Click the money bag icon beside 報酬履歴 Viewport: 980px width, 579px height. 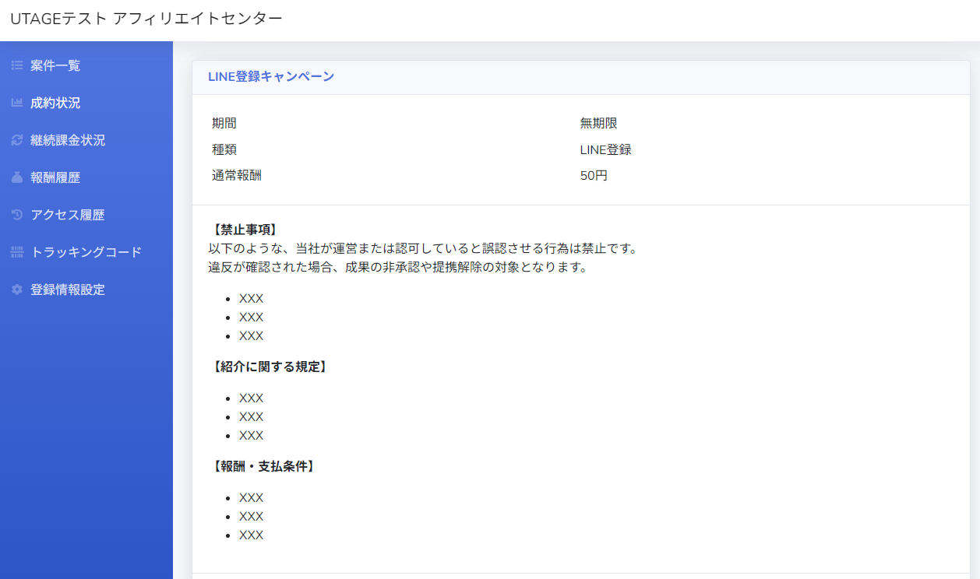(x=16, y=177)
